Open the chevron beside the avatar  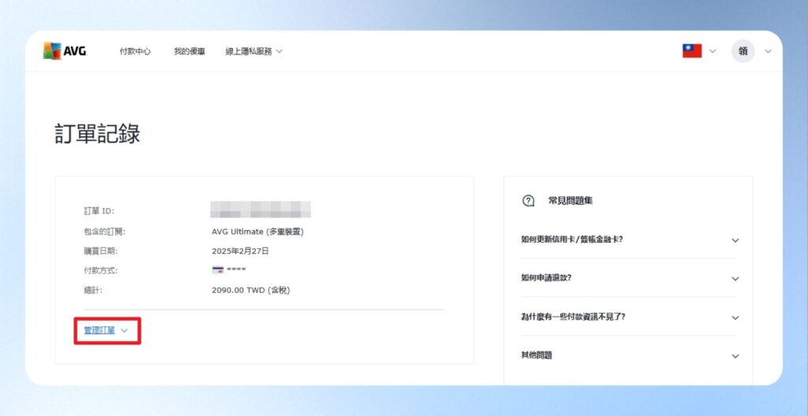point(768,51)
